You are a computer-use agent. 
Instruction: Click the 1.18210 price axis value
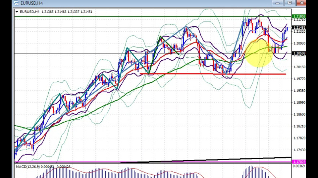299,126
